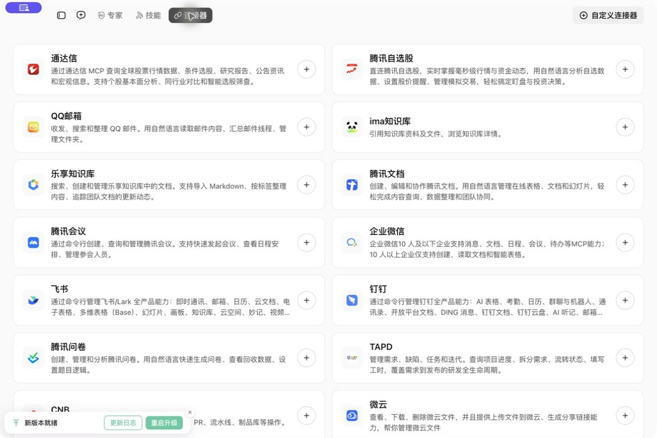Open the TAPD card title
The height and width of the screenshot is (438, 657).
point(381,347)
